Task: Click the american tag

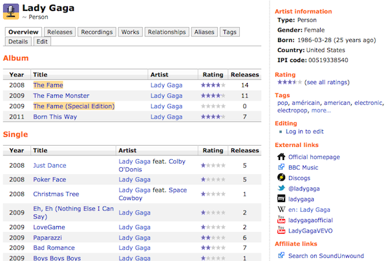Action: [x=337, y=103]
